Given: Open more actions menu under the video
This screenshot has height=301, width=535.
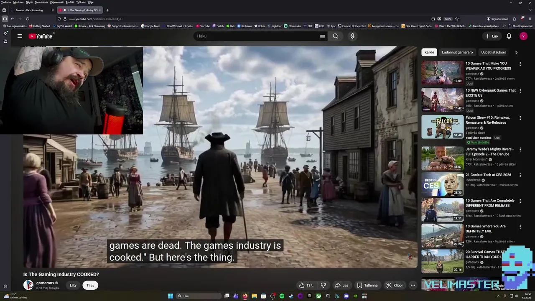Looking at the screenshot, I should pos(413,285).
